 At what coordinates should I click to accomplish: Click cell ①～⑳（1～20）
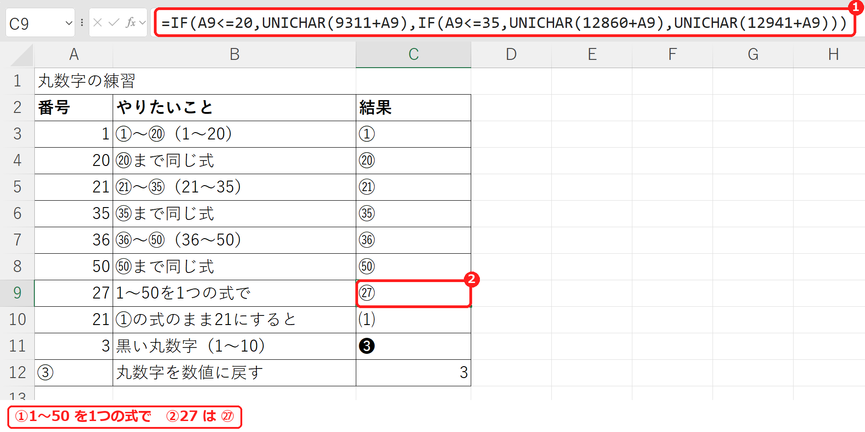(234, 134)
